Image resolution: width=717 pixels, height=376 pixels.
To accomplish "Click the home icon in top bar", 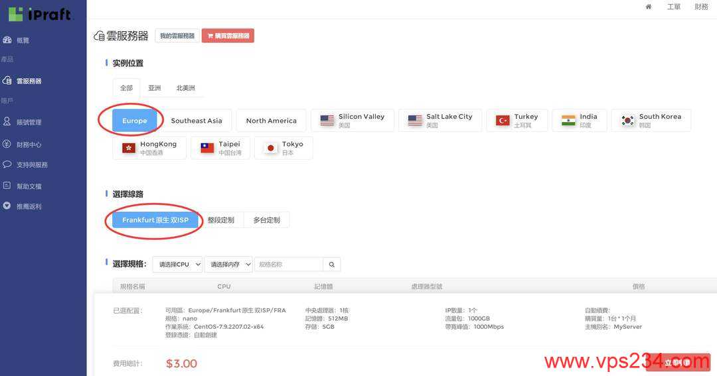I will click(x=648, y=7).
